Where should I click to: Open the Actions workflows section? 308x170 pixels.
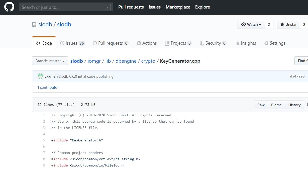point(147,43)
